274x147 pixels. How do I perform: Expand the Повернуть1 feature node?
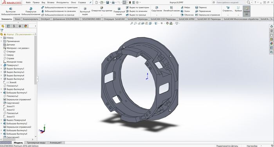pyautogui.click(x=2, y=65)
